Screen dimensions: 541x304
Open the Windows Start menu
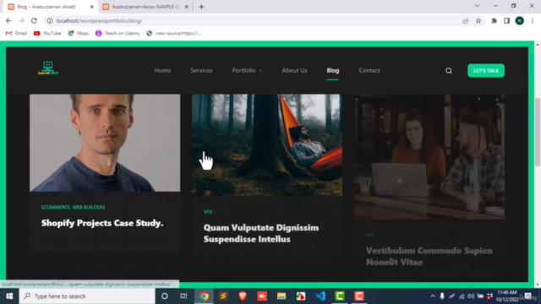[9, 296]
